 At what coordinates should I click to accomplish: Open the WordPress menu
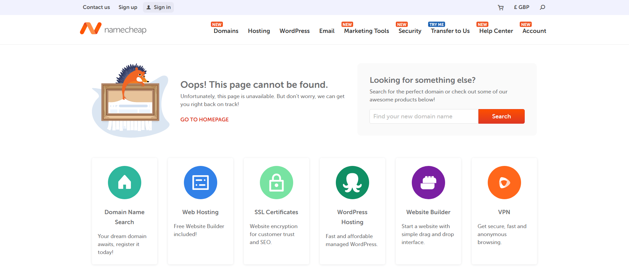295,31
